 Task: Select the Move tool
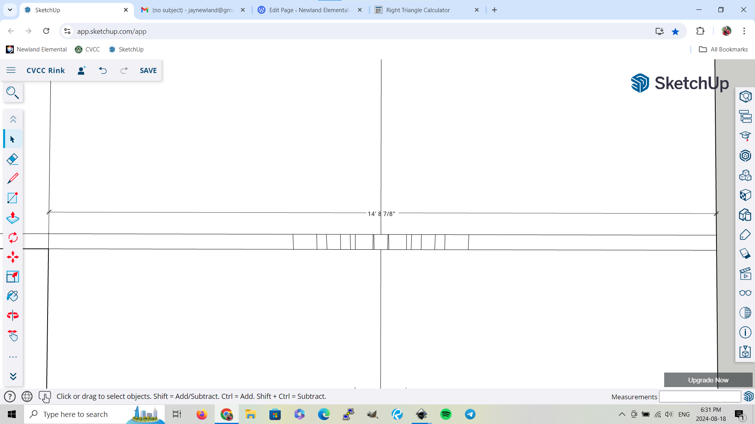[13, 257]
